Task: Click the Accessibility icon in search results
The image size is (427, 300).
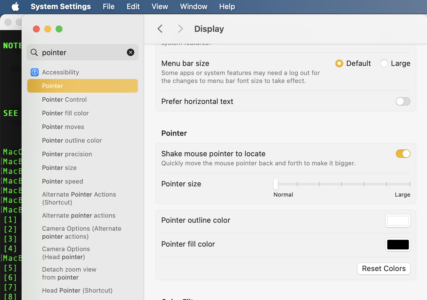Action: point(34,72)
